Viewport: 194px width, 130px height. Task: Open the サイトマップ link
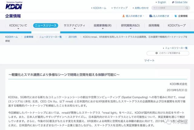120,8
